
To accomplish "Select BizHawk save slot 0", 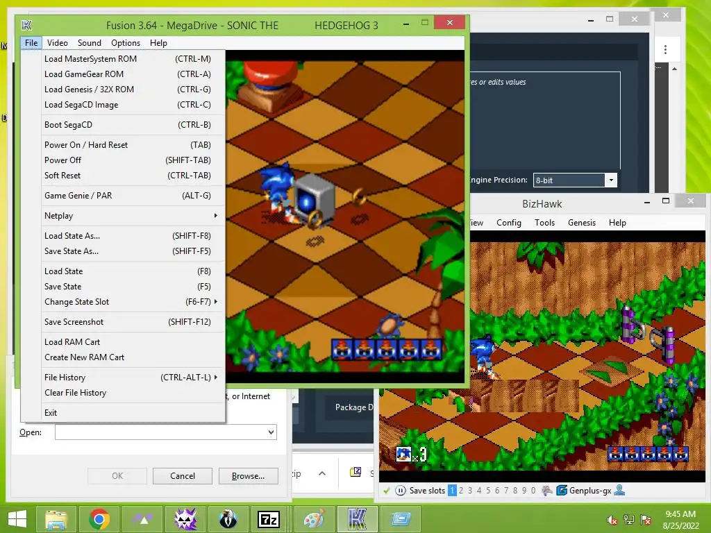I will (533, 491).
